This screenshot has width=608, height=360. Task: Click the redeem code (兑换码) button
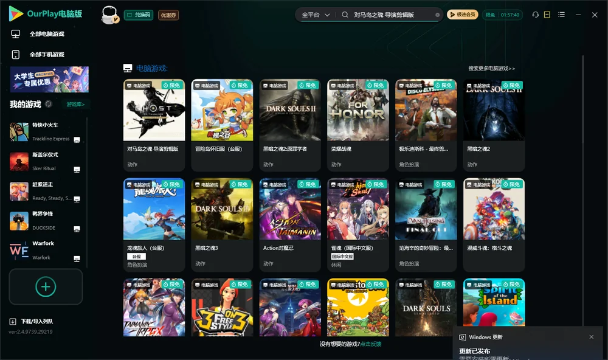[139, 15]
